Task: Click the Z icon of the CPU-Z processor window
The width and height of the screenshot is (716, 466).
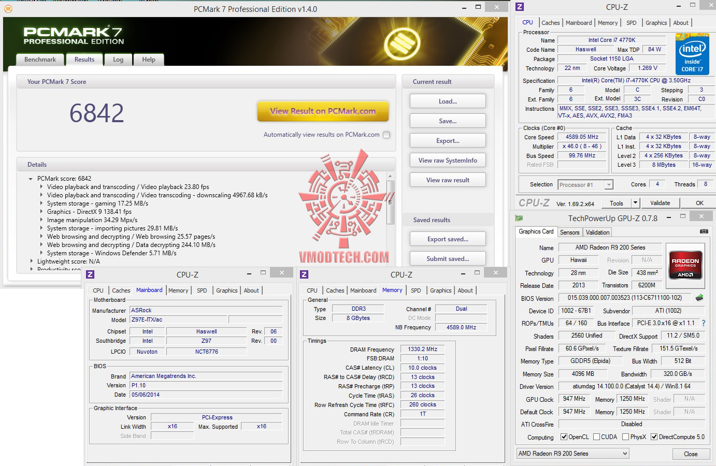Action: coord(520,7)
